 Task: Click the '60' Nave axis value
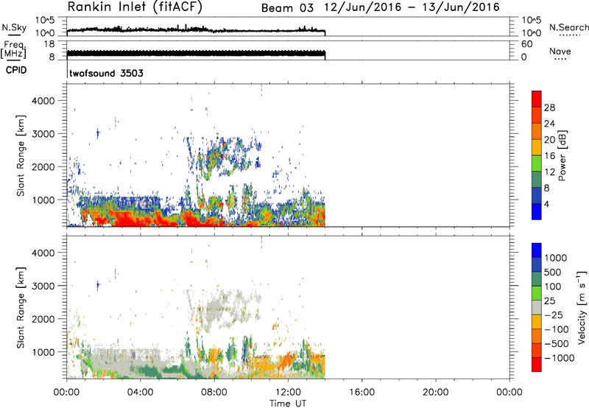coord(526,44)
